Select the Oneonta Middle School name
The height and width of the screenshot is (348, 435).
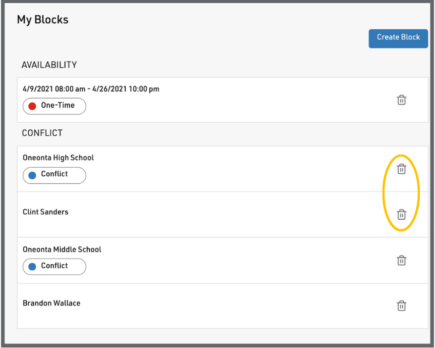coord(62,250)
